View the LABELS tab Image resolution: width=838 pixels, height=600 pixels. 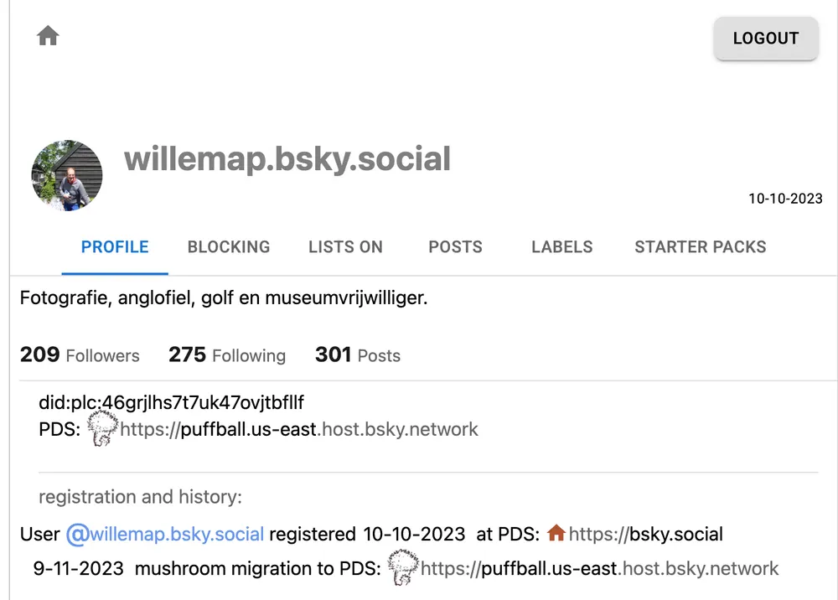pyautogui.click(x=561, y=247)
